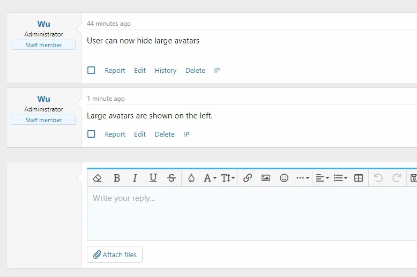Insert a link using chain icon

coord(248,178)
